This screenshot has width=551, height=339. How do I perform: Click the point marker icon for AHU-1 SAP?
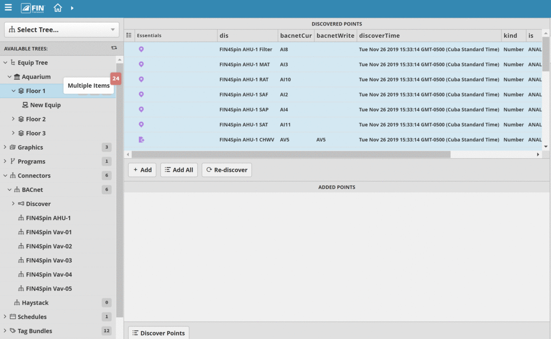tap(141, 110)
